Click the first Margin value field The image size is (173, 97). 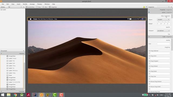[x=158, y=24]
